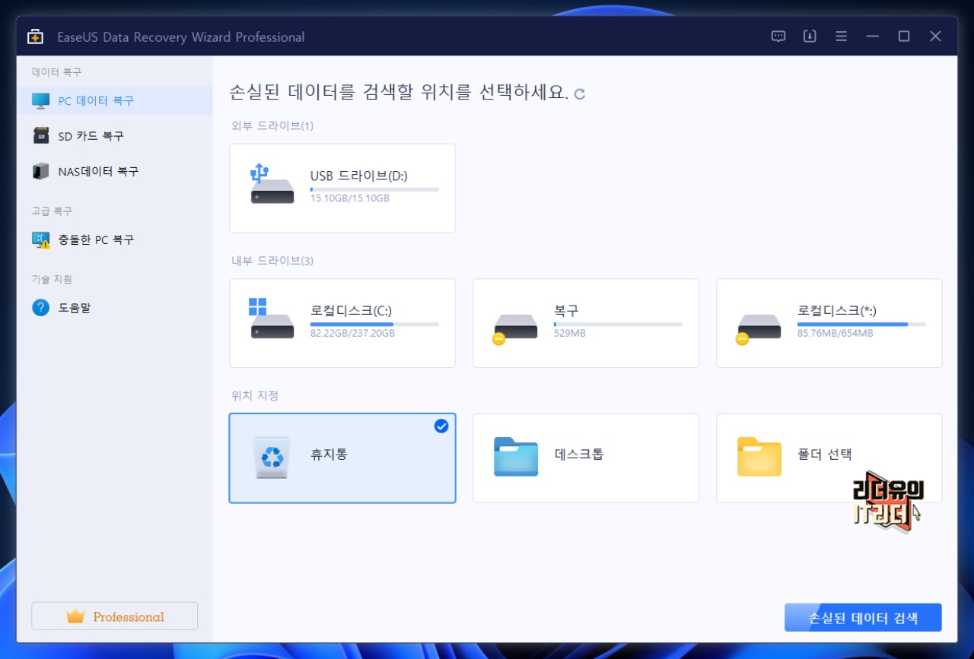Screen dimensions: 974x659
Task: Click the 손실된 데이터 검색 button
Action: pyautogui.click(x=863, y=617)
